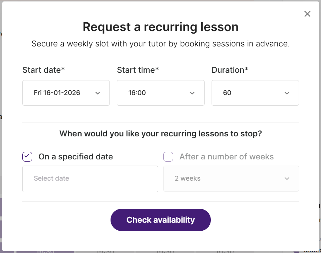Tick the After a number of weeks checkbox
Screen dimensions: 321x253
(x=168, y=157)
